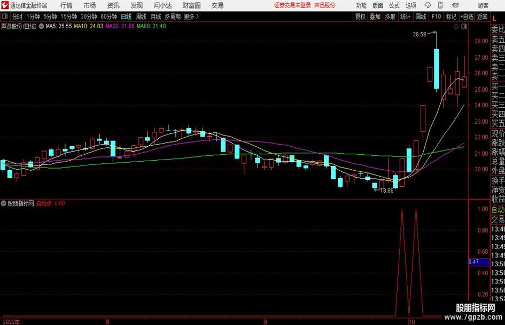This screenshot has height=325, width=505.
Task: Switch to the 分时 intraday view
Action: coord(18,17)
